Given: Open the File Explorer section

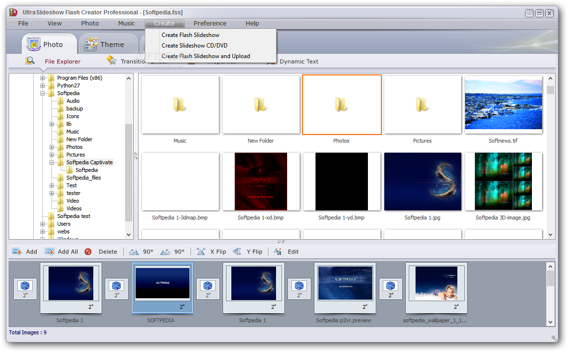Looking at the screenshot, I should (x=63, y=61).
